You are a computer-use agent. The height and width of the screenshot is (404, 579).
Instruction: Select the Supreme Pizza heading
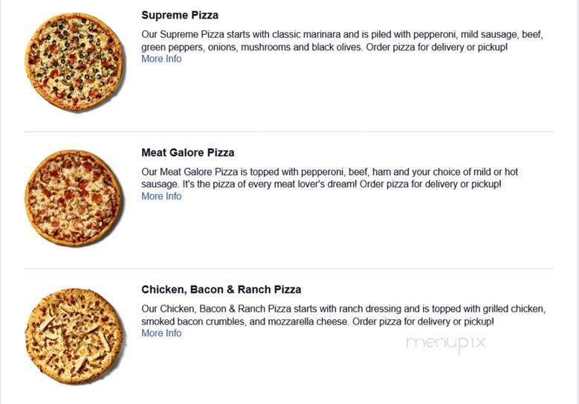tap(180, 15)
